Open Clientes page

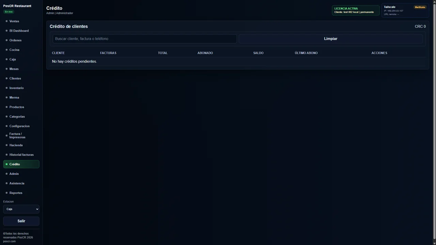21,78
